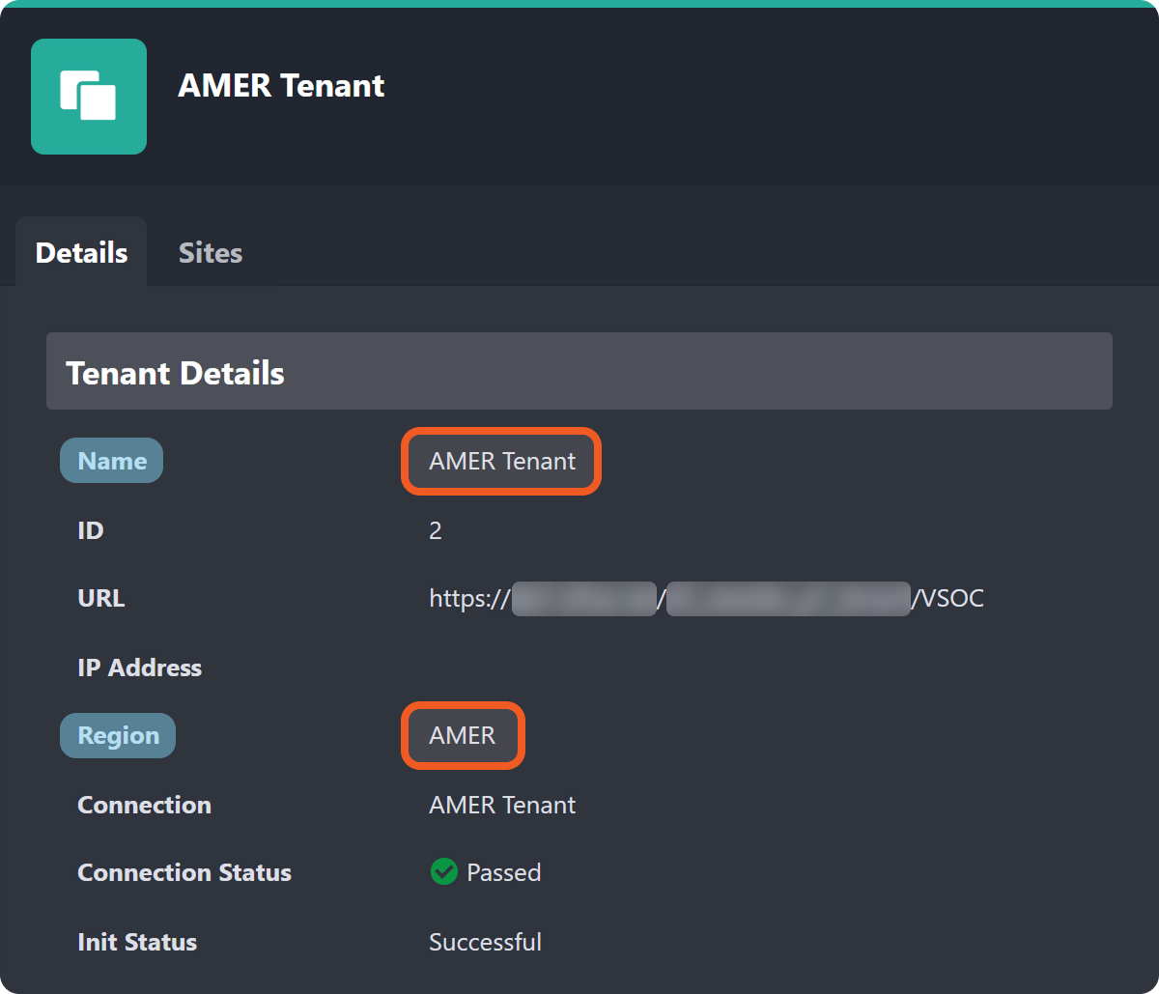Click the ID field label
This screenshot has width=1159, height=994.
tap(91, 530)
